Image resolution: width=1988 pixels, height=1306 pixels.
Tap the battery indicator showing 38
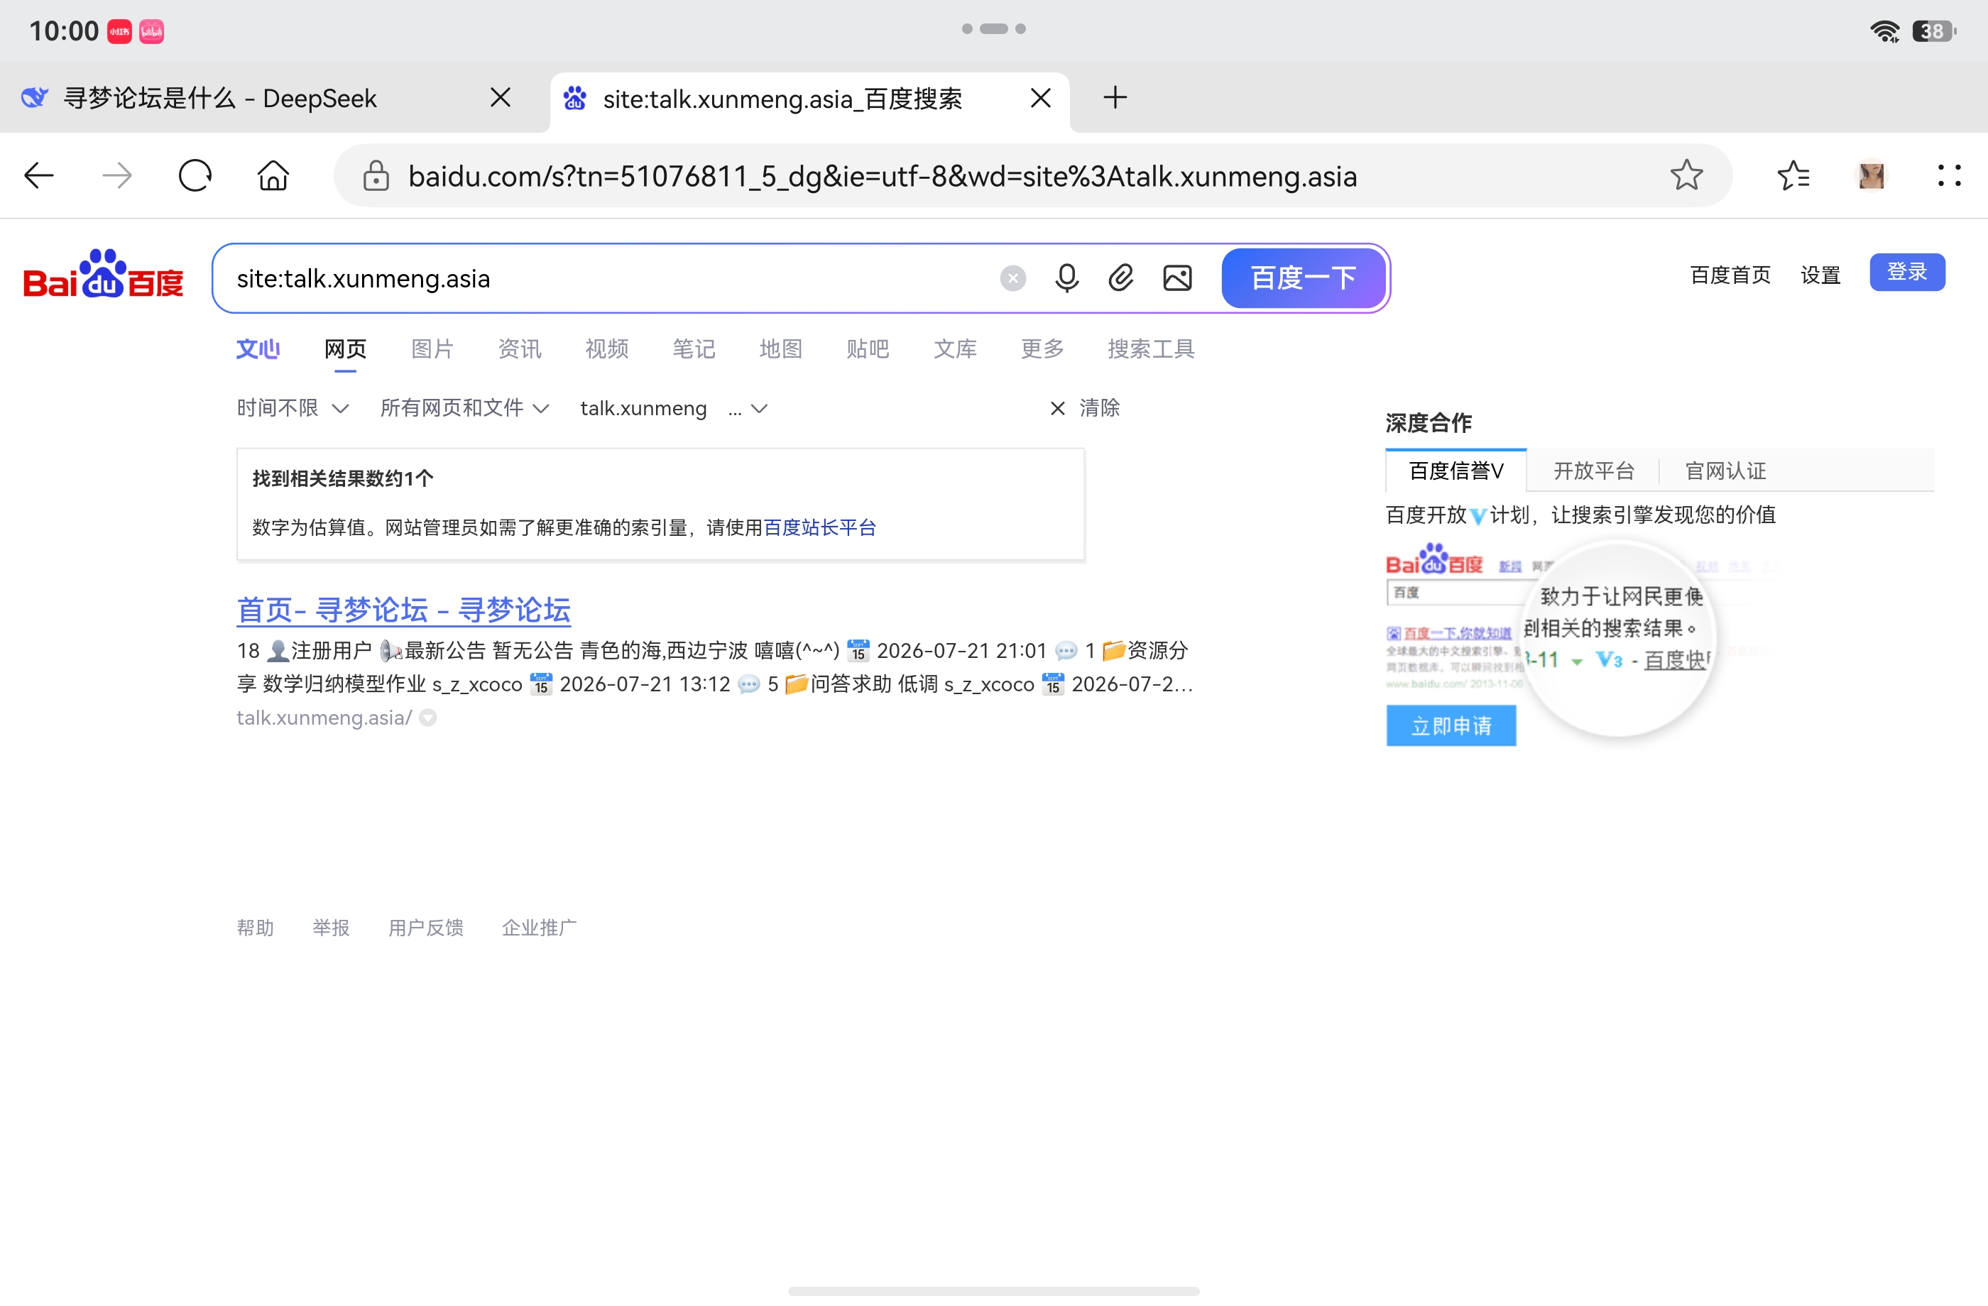(1934, 31)
